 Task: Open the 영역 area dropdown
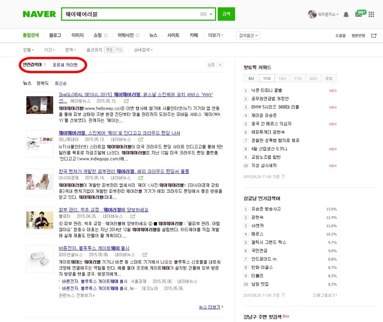click(x=70, y=50)
